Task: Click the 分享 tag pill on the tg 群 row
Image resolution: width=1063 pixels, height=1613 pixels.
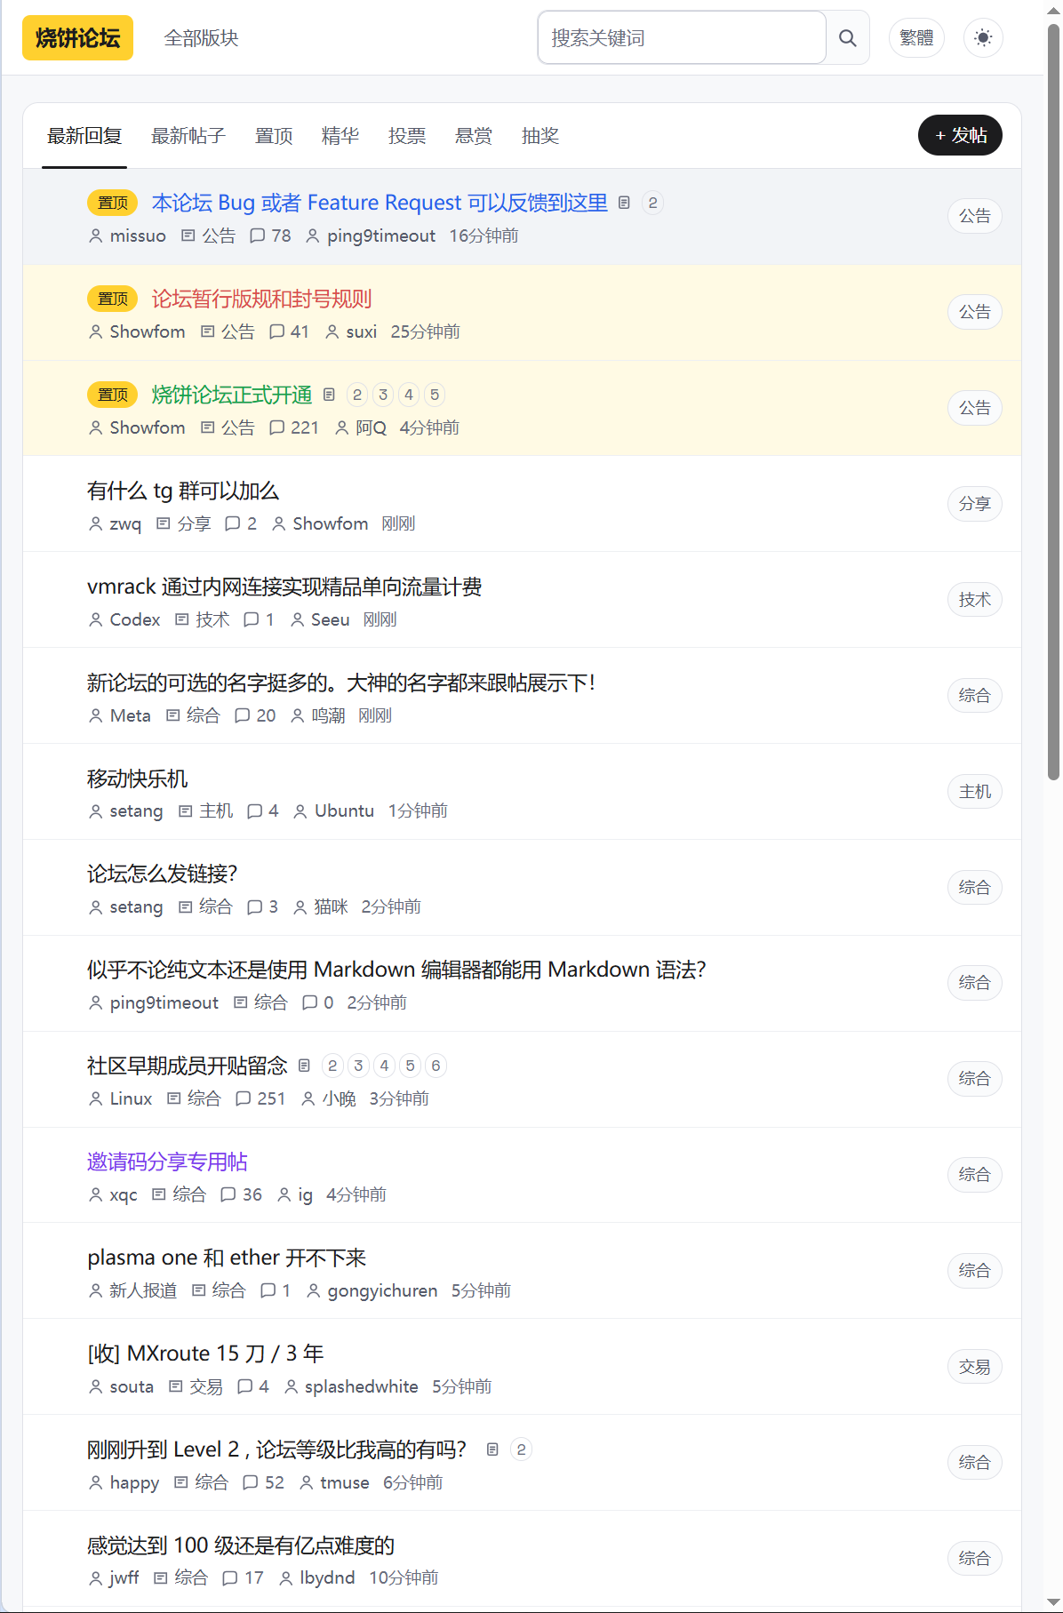Action: (x=975, y=504)
